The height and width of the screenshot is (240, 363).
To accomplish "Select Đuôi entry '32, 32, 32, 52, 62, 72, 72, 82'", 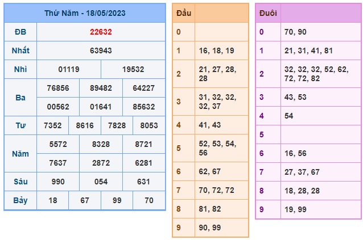I will point(316,74).
